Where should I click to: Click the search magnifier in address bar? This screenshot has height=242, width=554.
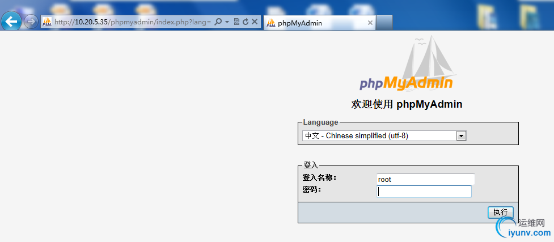218,22
